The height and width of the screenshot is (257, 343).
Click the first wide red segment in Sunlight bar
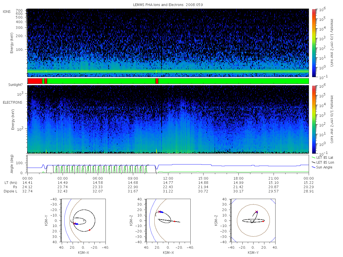[x=35, y=81]
